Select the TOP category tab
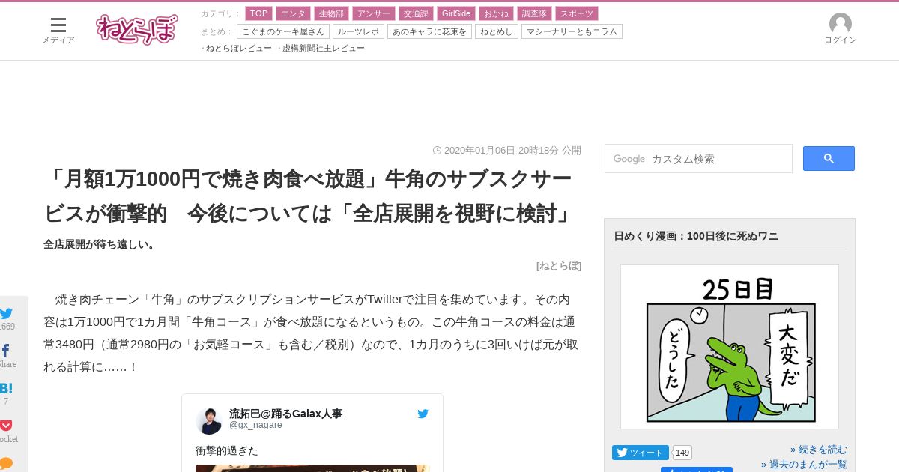 [x=258, y=13]
